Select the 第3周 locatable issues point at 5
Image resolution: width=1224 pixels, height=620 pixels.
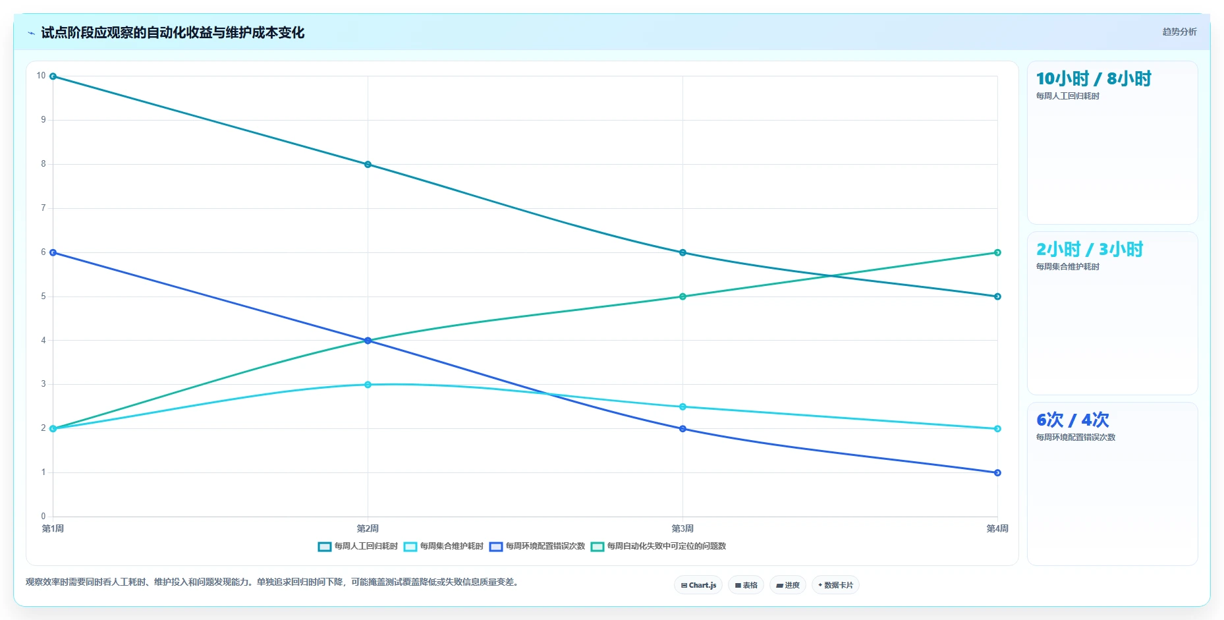click(682, 296)
